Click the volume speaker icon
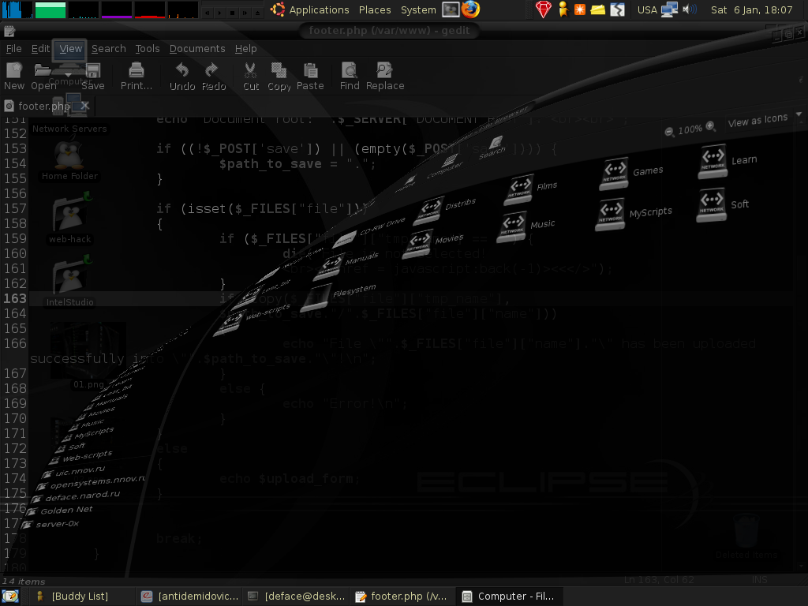The image size is (808, 606). pyautogui.click(x=689, y=9)
